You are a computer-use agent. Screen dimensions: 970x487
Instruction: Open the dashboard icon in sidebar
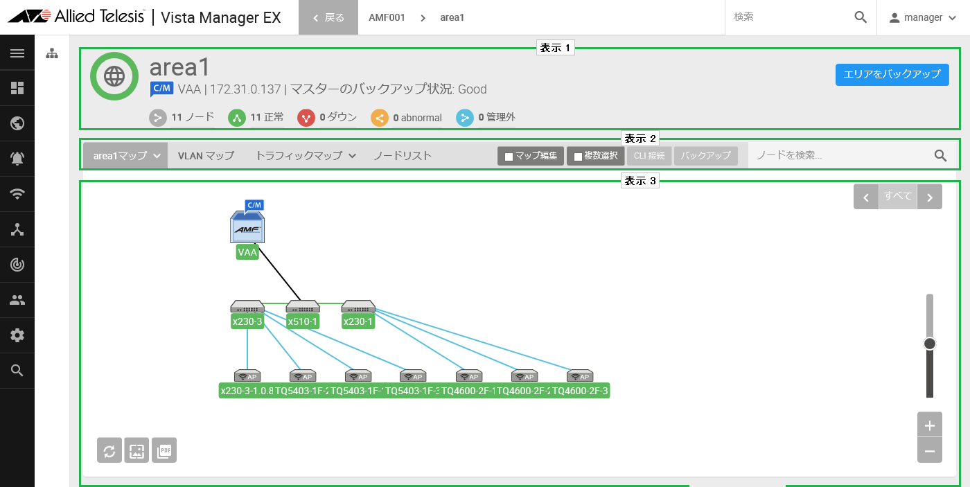pyautogui.click(x=17, y=88)
